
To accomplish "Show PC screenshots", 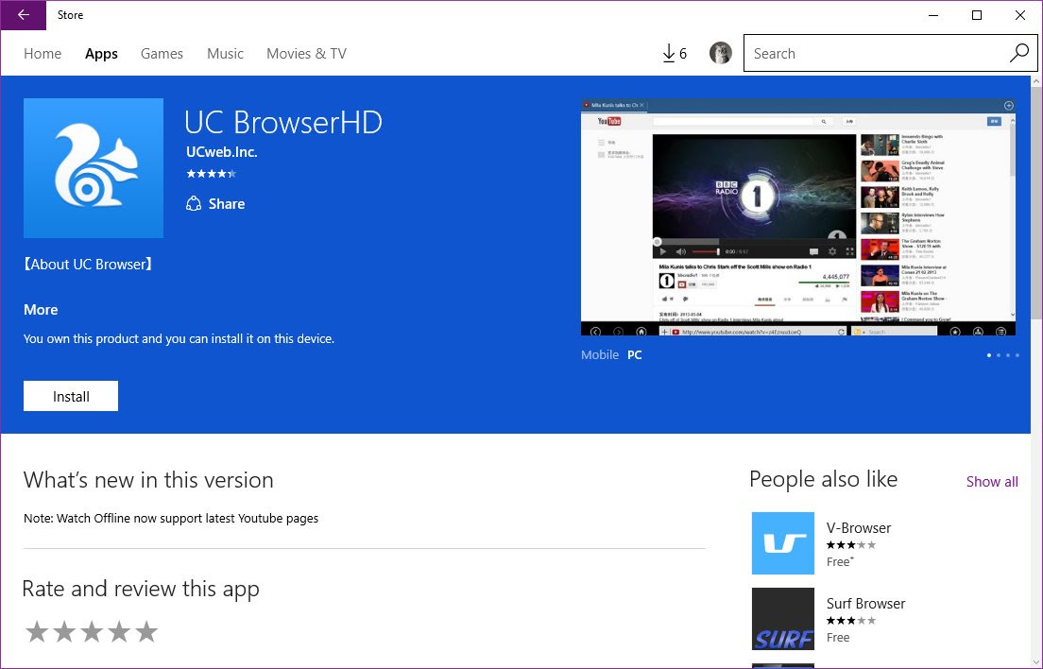I will pos(635,355).
